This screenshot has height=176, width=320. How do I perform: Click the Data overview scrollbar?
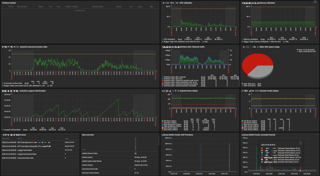pos(159,141)
